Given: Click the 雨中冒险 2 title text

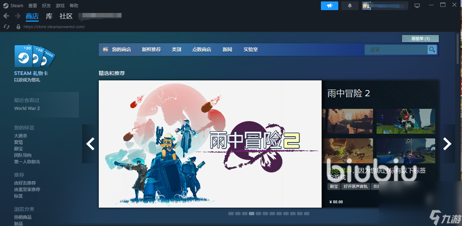Looking at the screenshot, I should (x=348, y=93).
